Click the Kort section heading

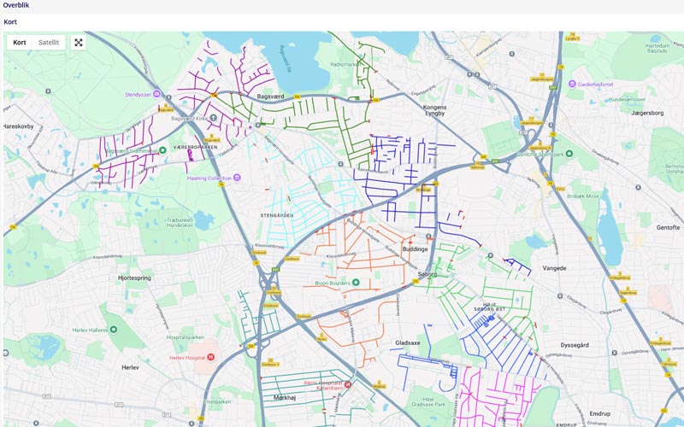[x=10, y=21]
